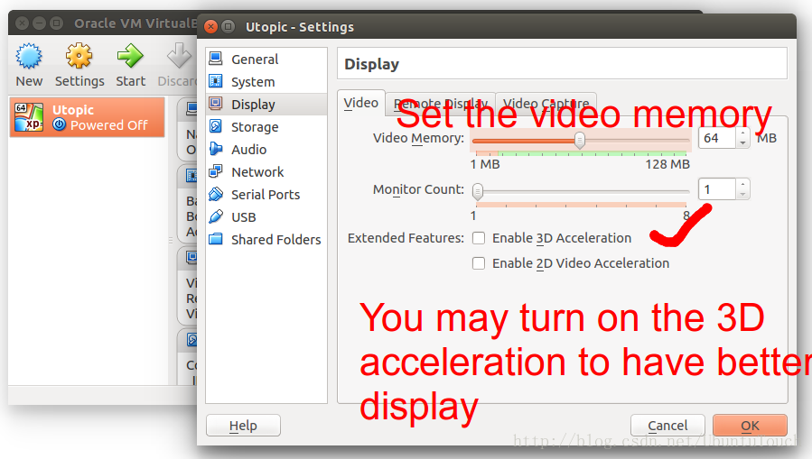
Task: Increase Monitor Count with up stepper
Action: (x=742, y=185)
